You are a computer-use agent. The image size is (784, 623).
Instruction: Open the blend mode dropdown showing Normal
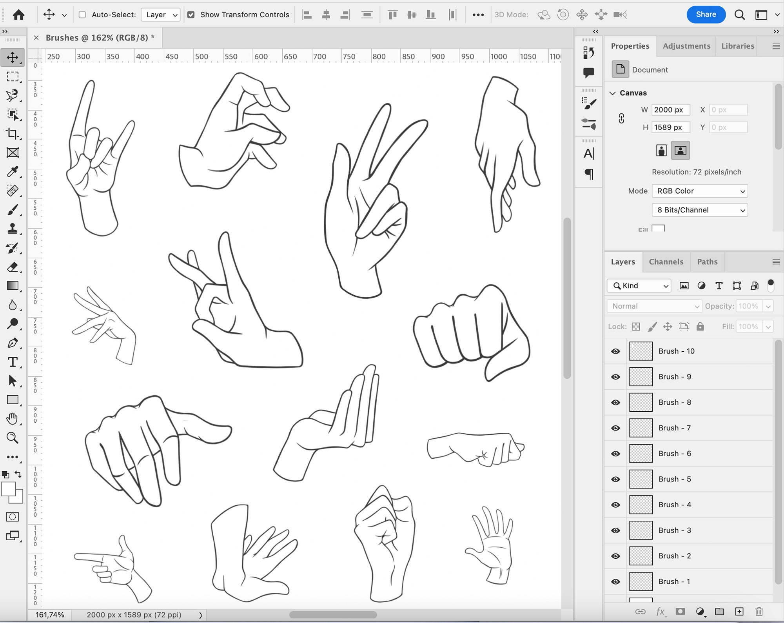(654, 306)
